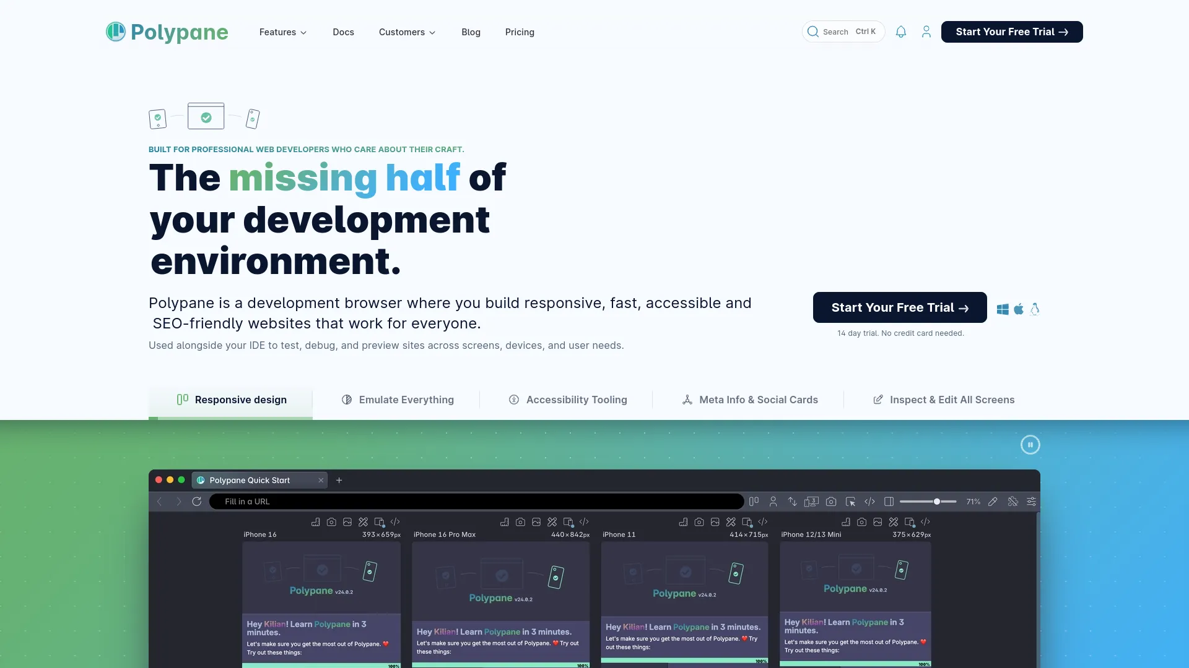Screen dimensions: 1189x668
Task: Click the 71% zoom value
Action: (x=973, y=502)
